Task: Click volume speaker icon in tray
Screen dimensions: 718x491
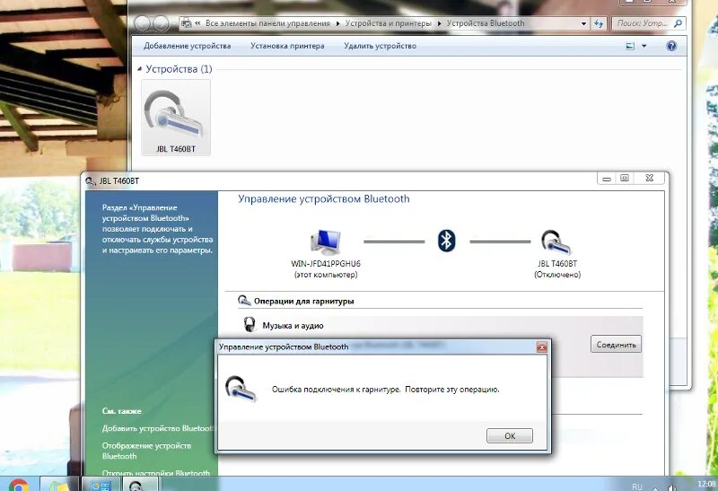Action: click(x=671, y=487)
